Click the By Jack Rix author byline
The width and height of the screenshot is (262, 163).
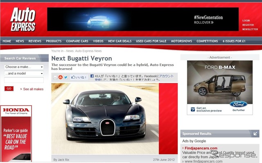point(61,160)
